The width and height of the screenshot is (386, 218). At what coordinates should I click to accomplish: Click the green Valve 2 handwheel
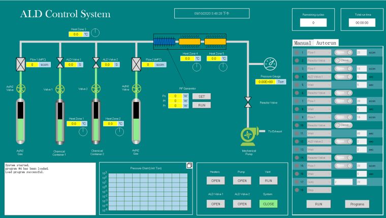click(x=96, y=89)
